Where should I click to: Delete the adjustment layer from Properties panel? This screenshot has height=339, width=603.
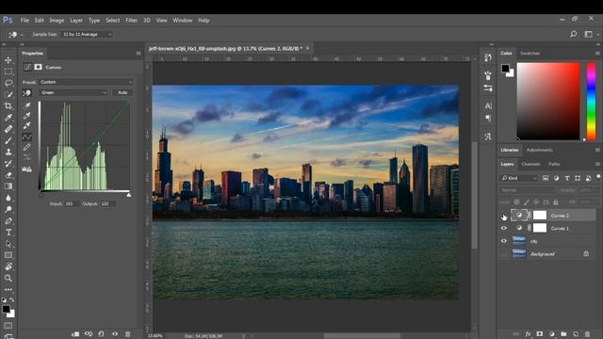tap(128, 334)
